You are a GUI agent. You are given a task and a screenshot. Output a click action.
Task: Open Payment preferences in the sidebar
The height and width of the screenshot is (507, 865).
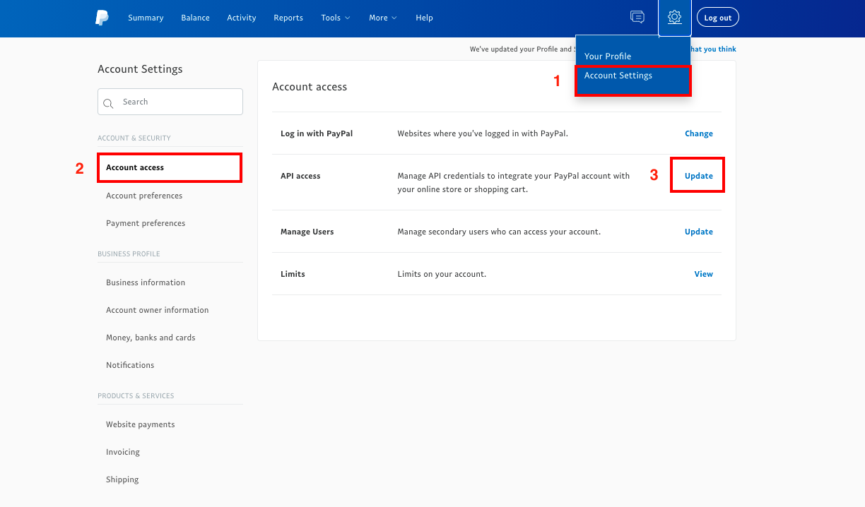click(146, 223)
